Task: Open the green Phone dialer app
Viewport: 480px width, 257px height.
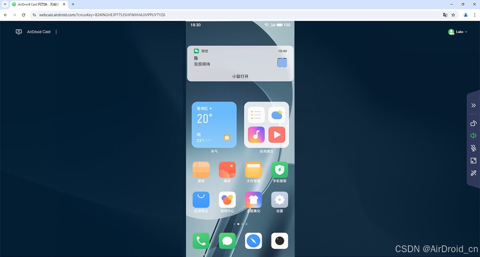Action: point(201,241)
